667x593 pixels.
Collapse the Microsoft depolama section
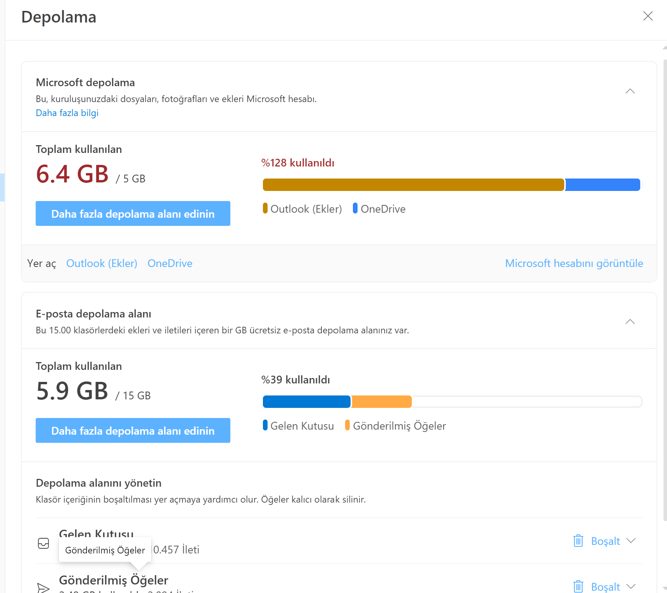pyautogui.click(x=630, y=91)
